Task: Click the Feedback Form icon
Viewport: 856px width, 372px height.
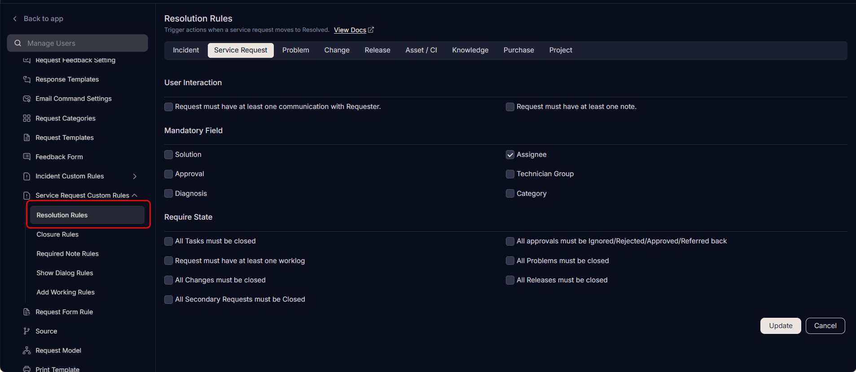Action: (x=27, y=157)
